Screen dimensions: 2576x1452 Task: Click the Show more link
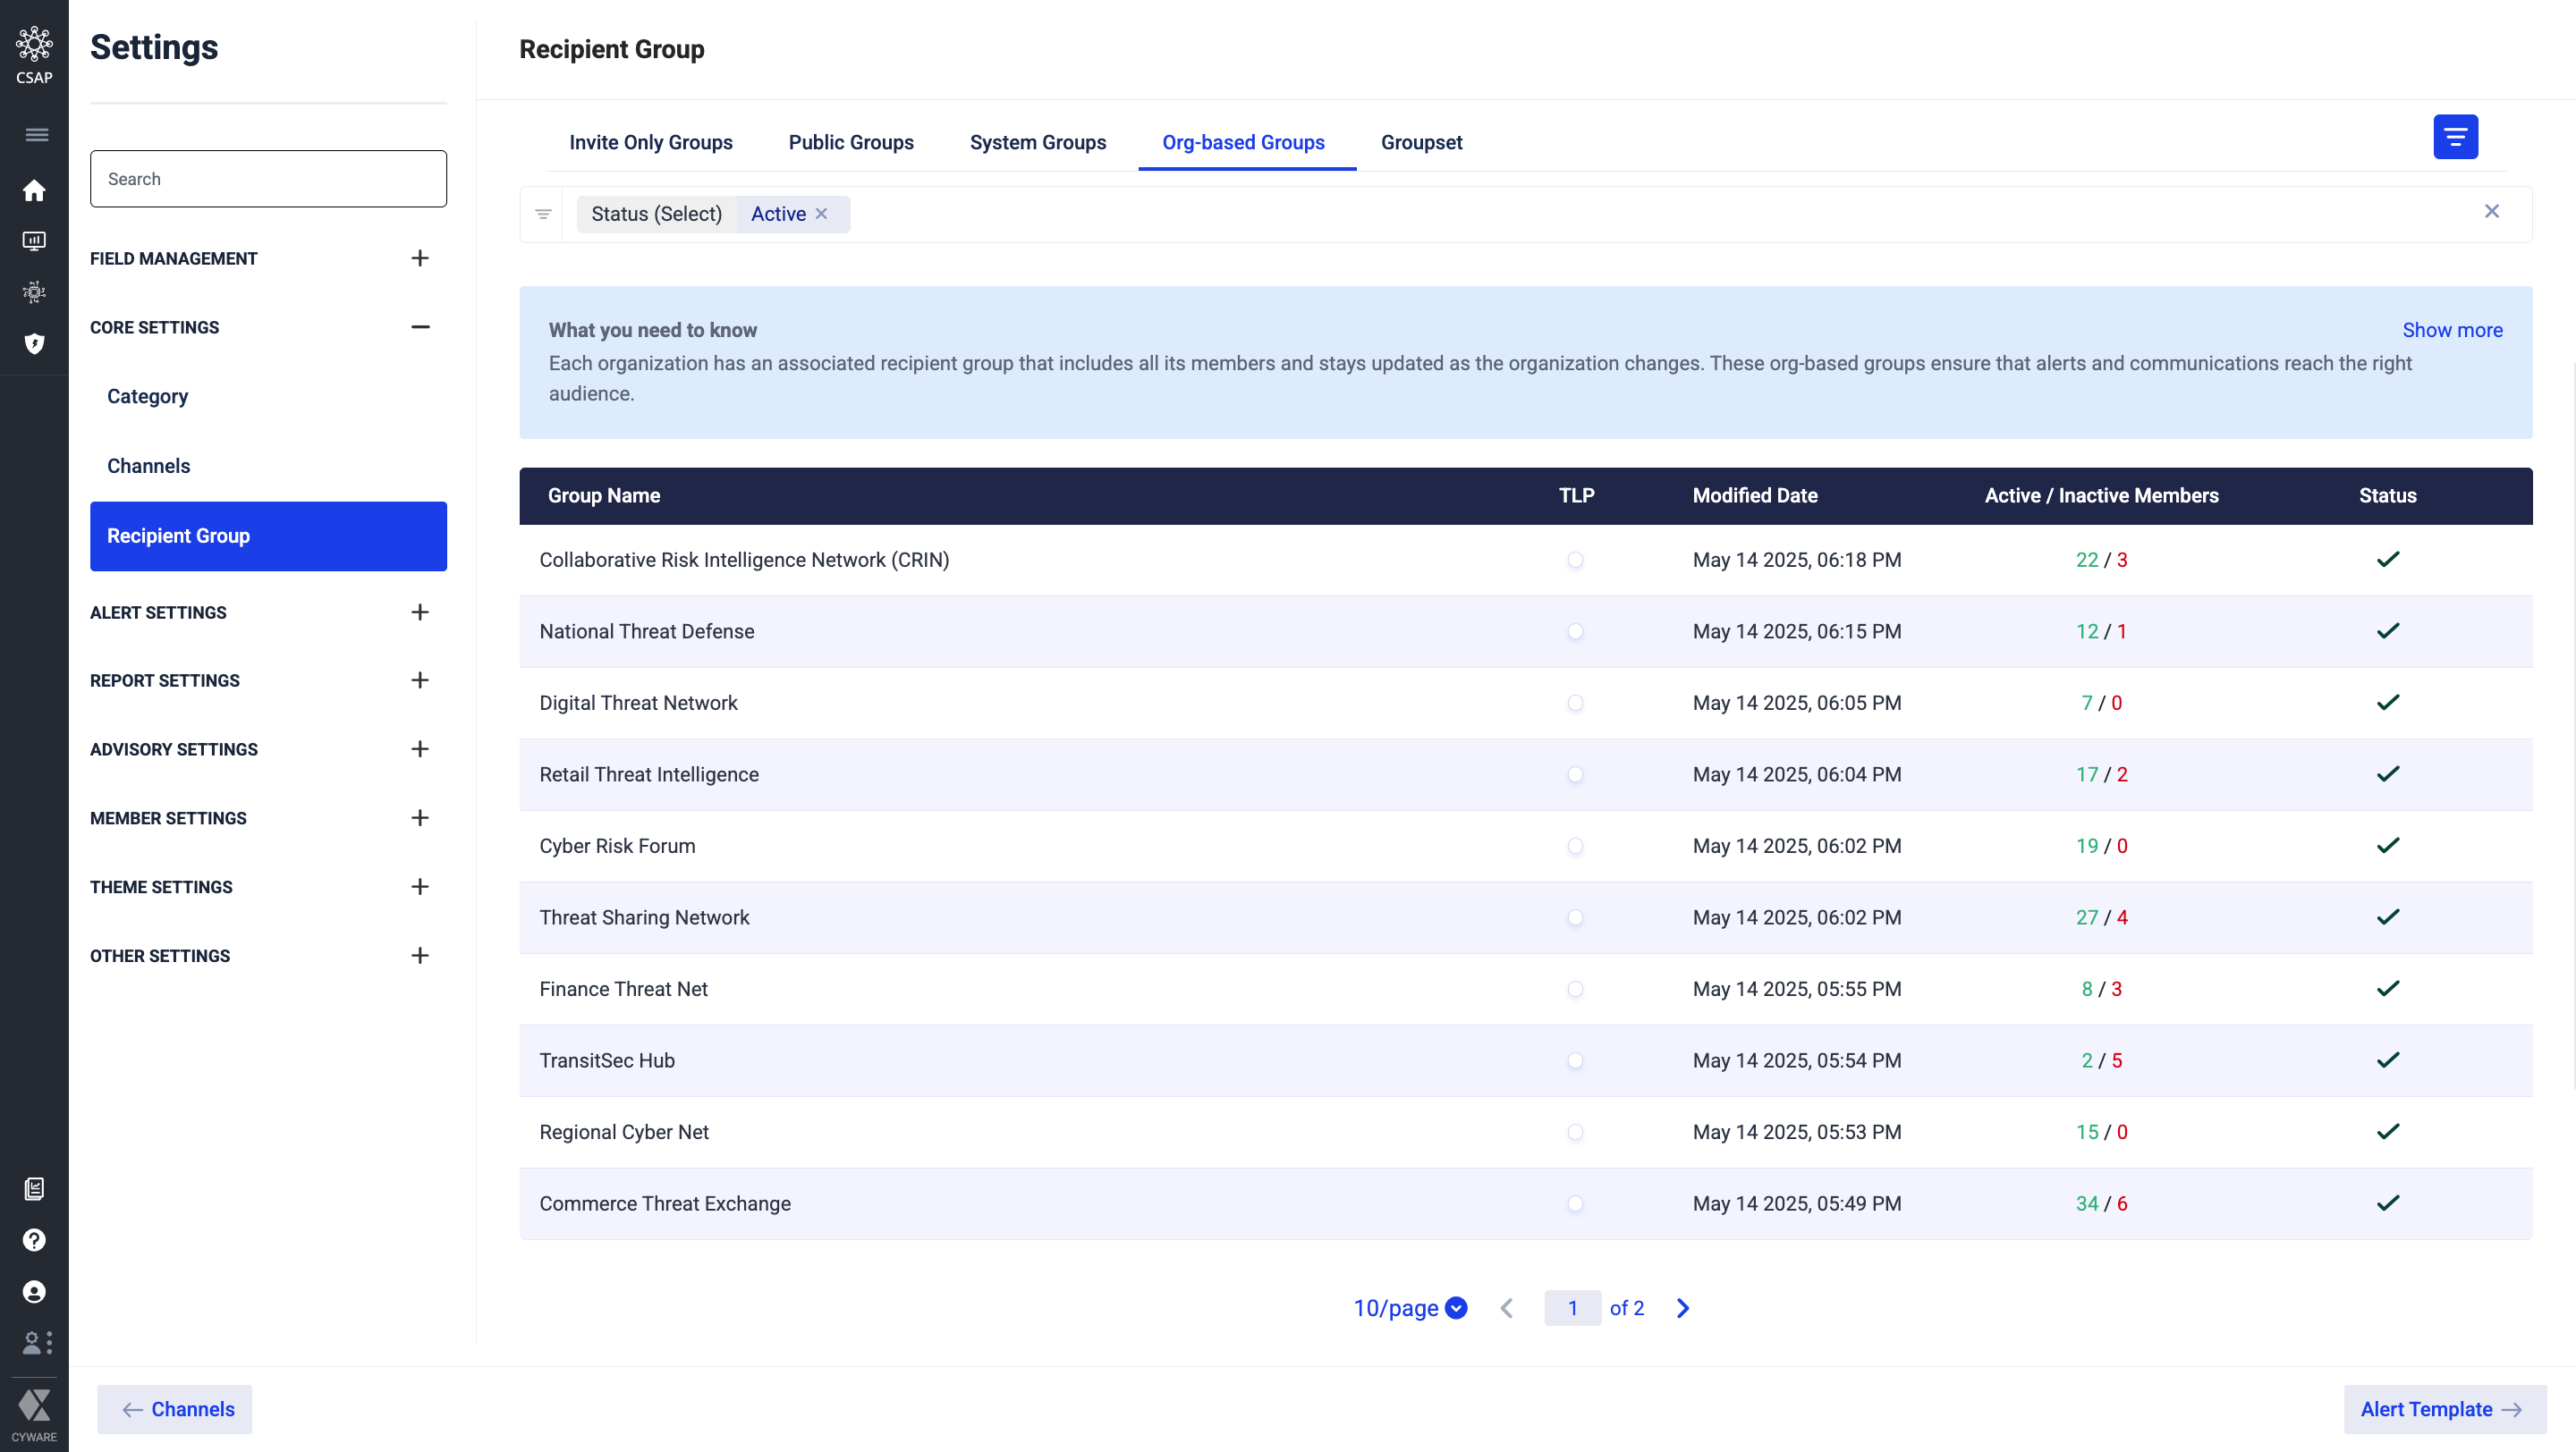pos(2451,330)
